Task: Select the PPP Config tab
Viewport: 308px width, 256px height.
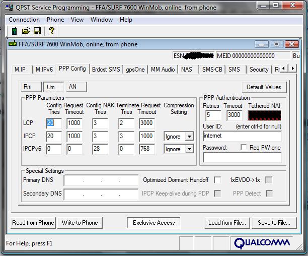Action: (72, 69)
